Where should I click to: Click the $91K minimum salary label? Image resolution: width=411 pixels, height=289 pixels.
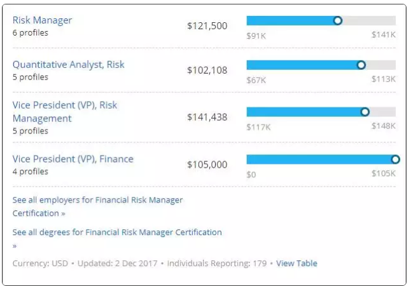coord(256,35)
